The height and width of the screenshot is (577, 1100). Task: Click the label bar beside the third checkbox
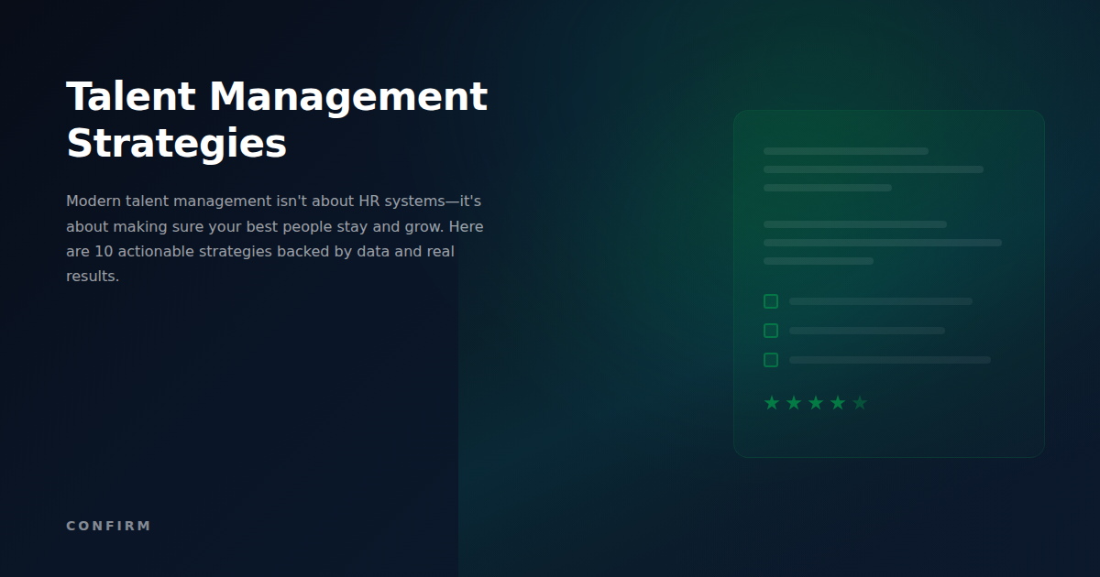pos(889,359)
